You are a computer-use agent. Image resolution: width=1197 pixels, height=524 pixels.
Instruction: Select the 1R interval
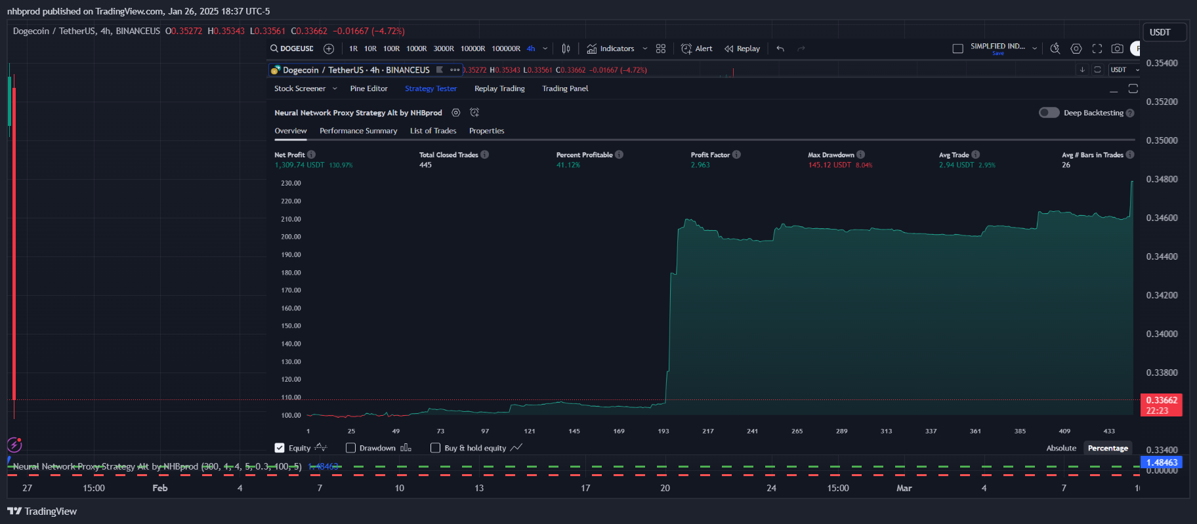tap(353, 49)
